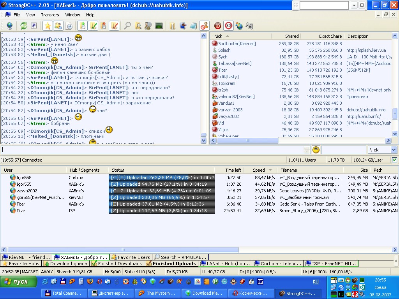Select Igor555 Corbina upload row
Image resolution: width=399 pixels, height=299 pixels.
point(199,178)
